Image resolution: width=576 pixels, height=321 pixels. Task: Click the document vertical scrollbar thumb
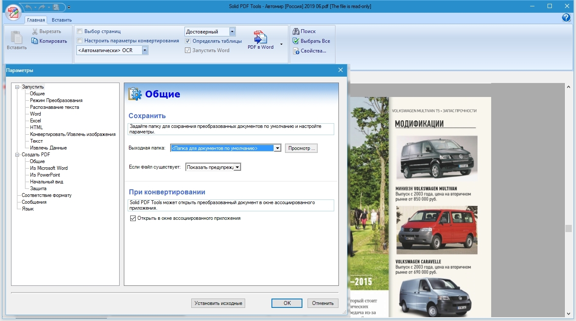pyautogui.click(x=568, y=228)
